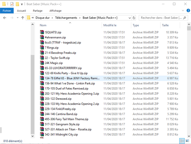Sort files by Modifié le column

point(110,25)
